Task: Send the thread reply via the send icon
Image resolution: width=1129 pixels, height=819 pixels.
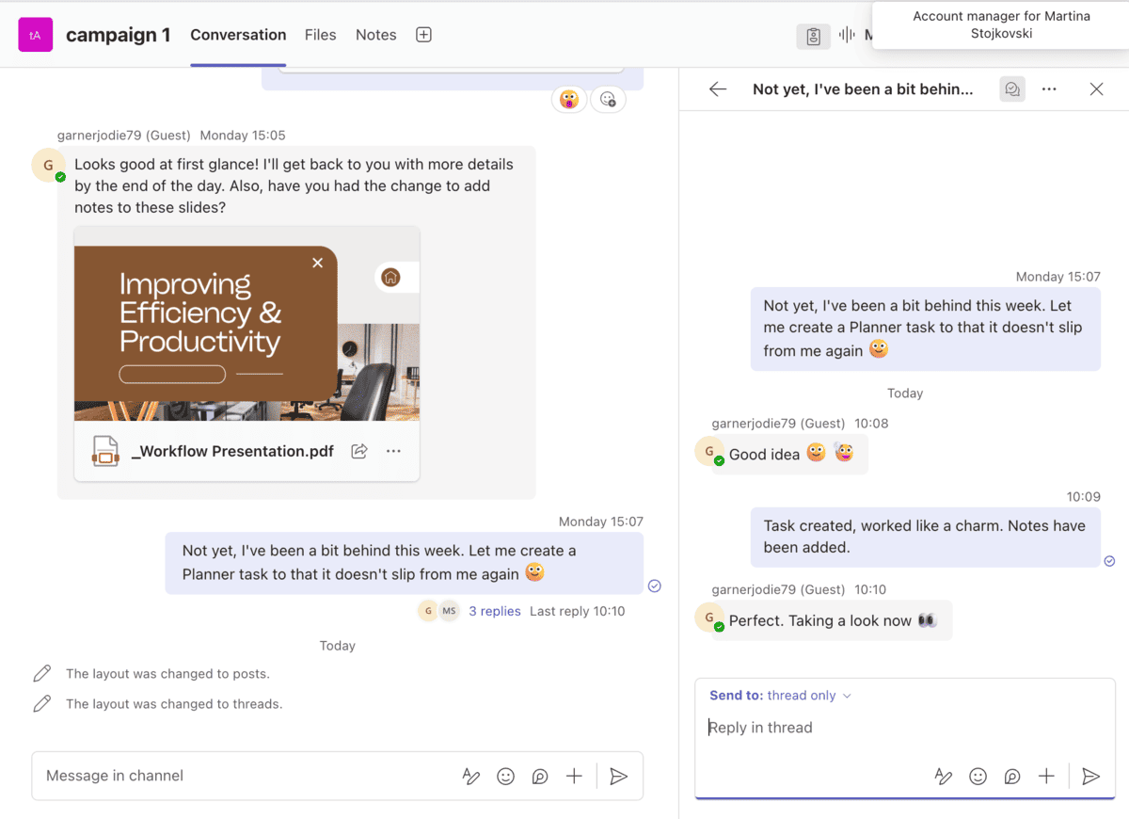Action: point(1090,777)
